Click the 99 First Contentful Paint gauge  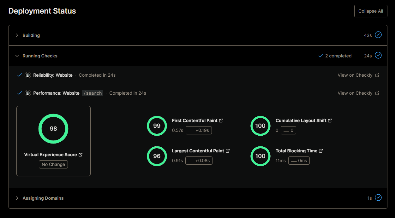pos(157,126)
